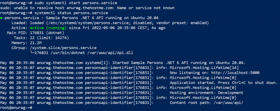Click the green "active (running)" status text
This screenshot has height=111, width=280.
coord(48,28)
